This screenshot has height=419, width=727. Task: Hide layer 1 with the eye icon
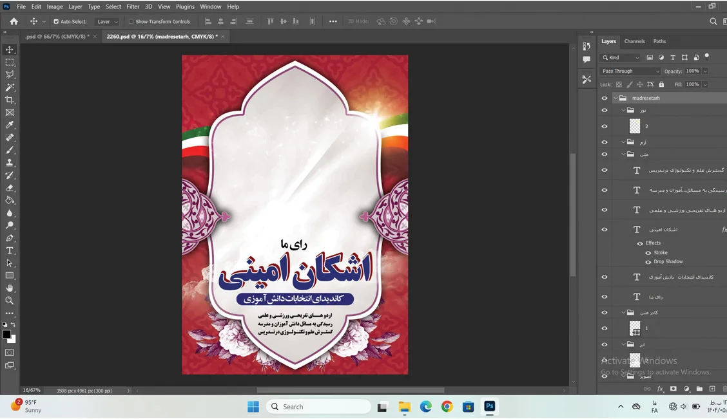604,328
